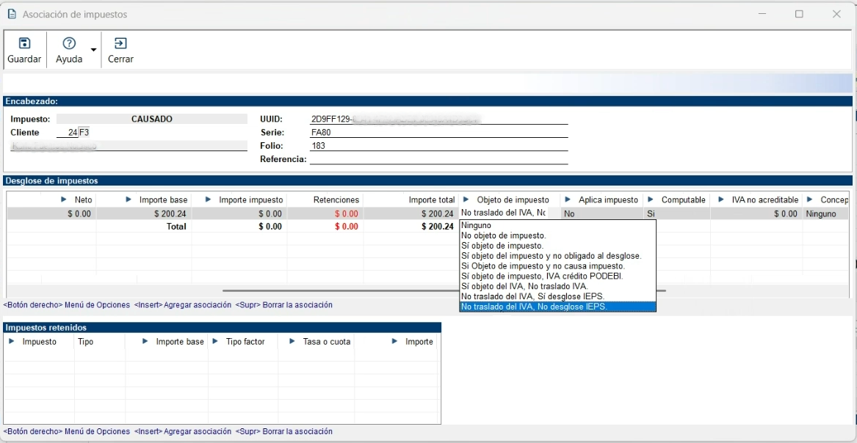Click the Referencia input field
Viewport: 857px width, 443px height.
click(438, 159)
